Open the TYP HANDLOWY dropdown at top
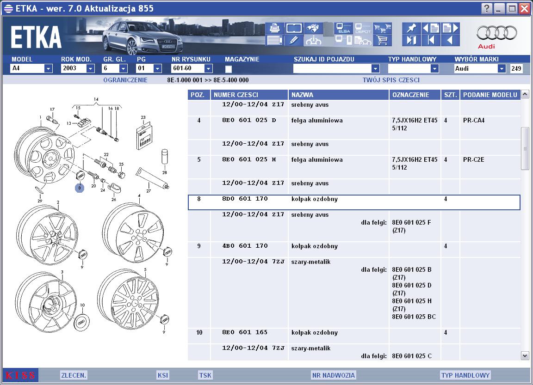The width and height of the screenshot is (533, 385). [434, 68]
